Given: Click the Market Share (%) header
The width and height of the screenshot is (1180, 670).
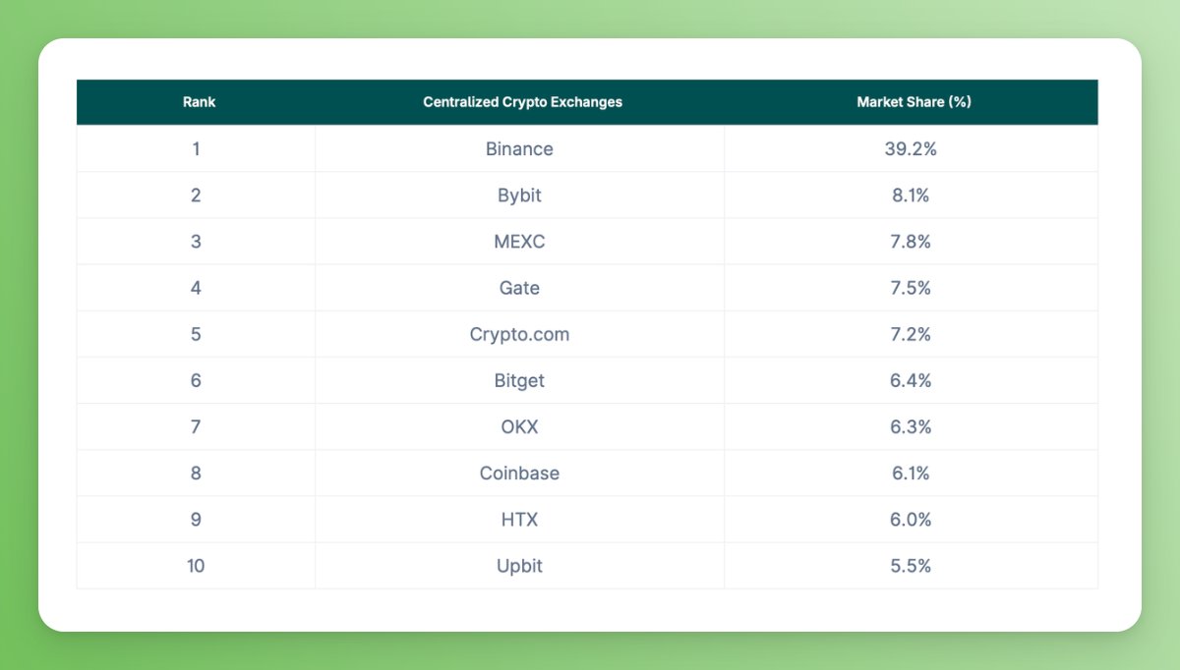Looking at the screenshot, I should pyautogui.click(x=914, y=102).
